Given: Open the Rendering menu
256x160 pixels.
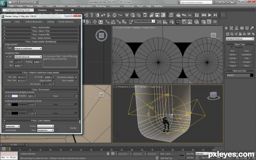Looking at the screenshot, I should [101, 6].
